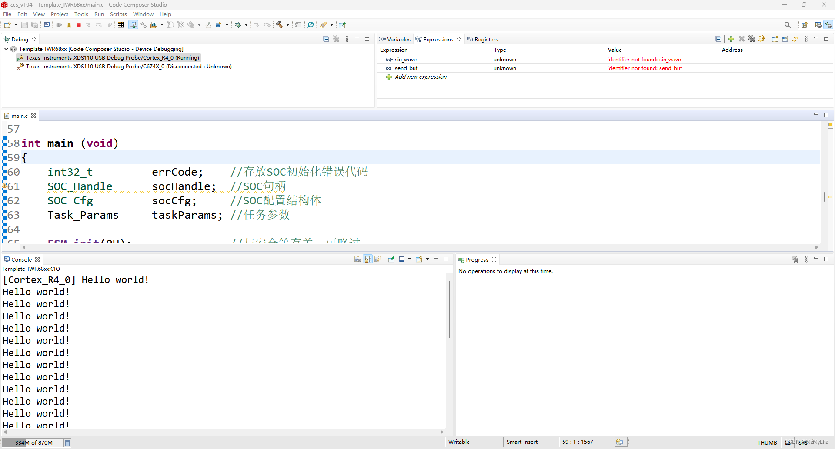Toggle the Word Wrap console button
Image resolution: width=835 pixels, height=449 pixels.
(377, 259)
